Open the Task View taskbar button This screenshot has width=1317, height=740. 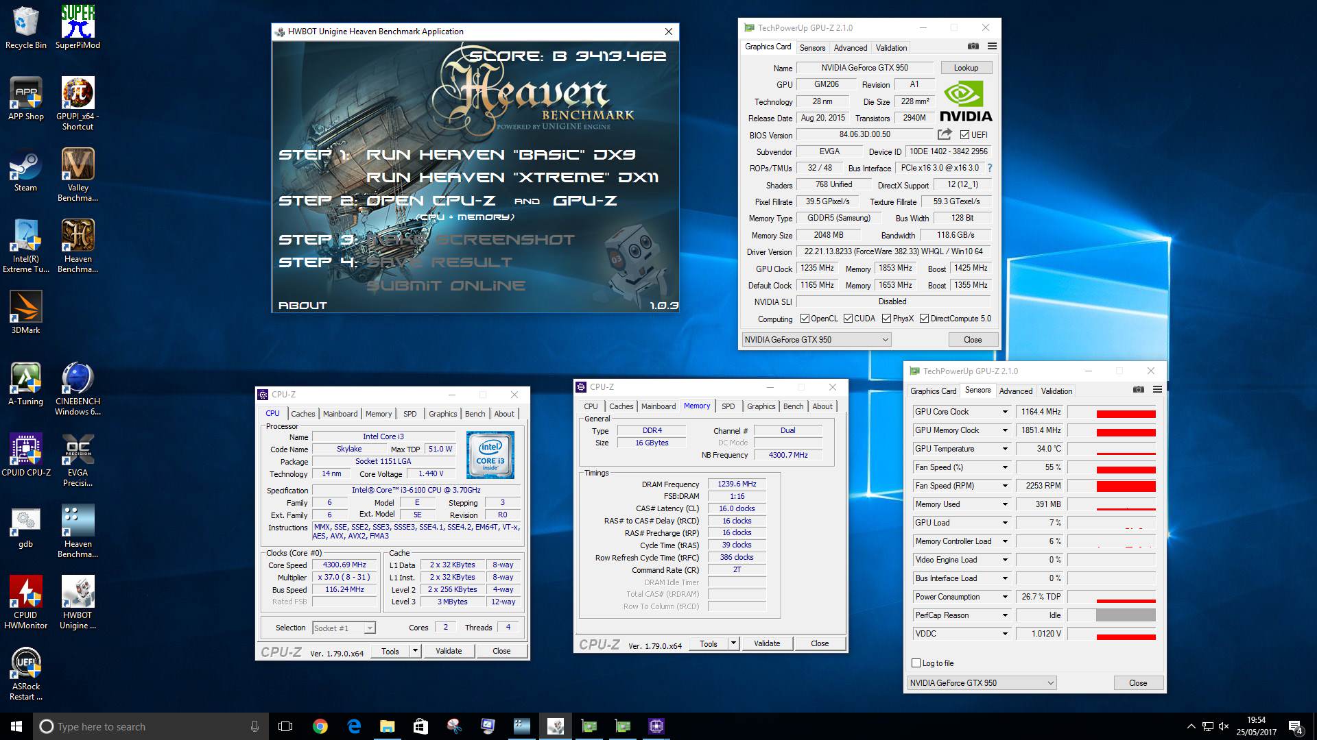point(285,726)
